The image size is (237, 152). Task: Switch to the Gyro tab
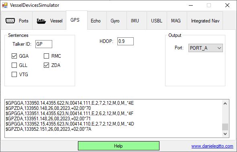pos(116,20)
